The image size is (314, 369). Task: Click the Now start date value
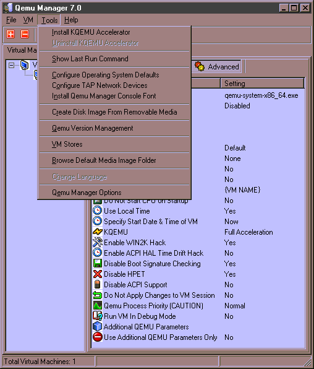click(231, 222)
